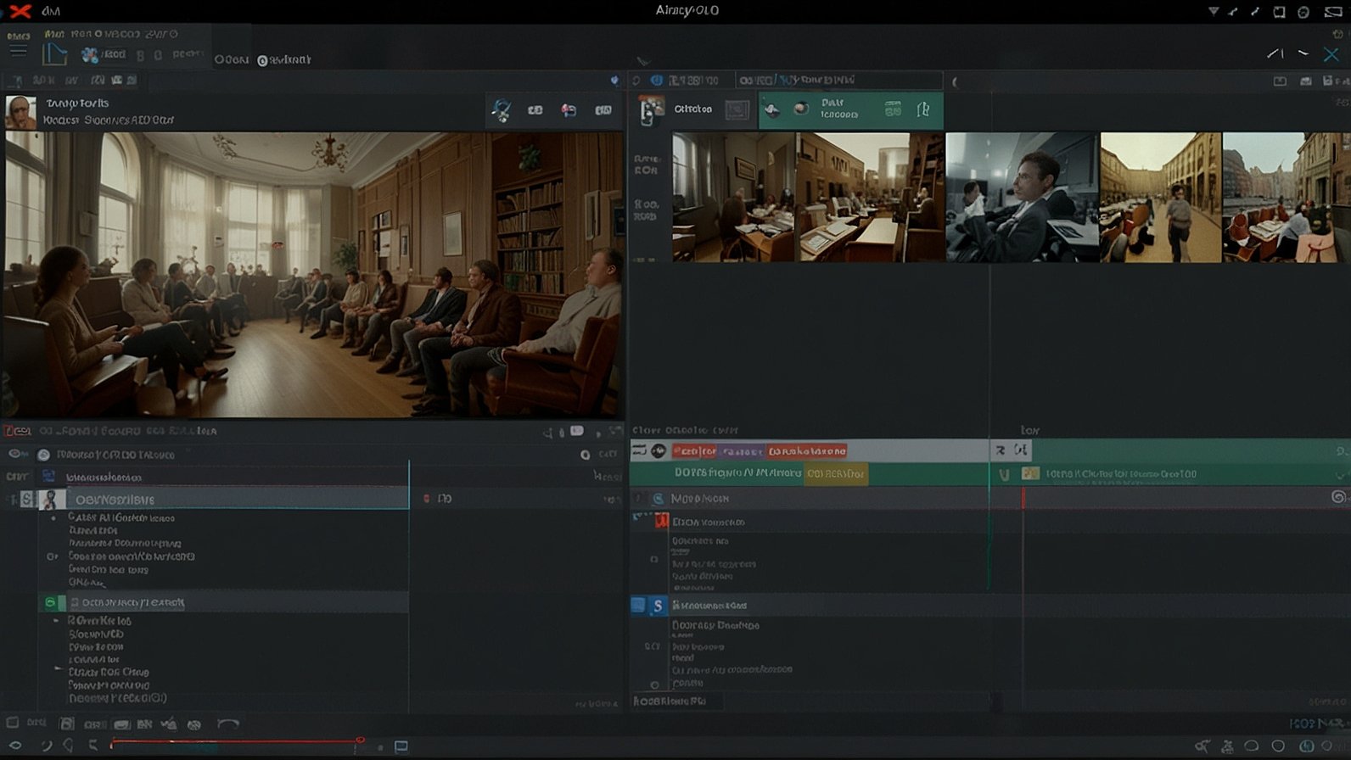Click the red progress slider at the bottom

236,742
